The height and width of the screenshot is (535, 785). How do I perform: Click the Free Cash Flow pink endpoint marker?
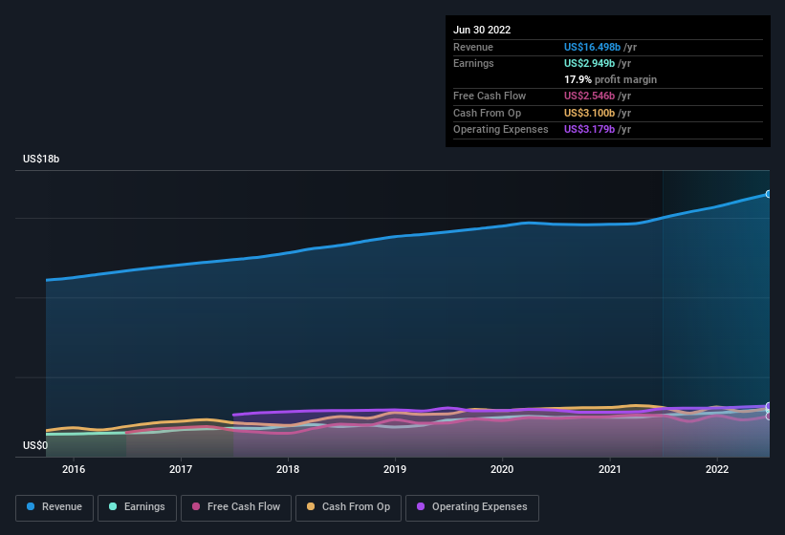(769, 416)
